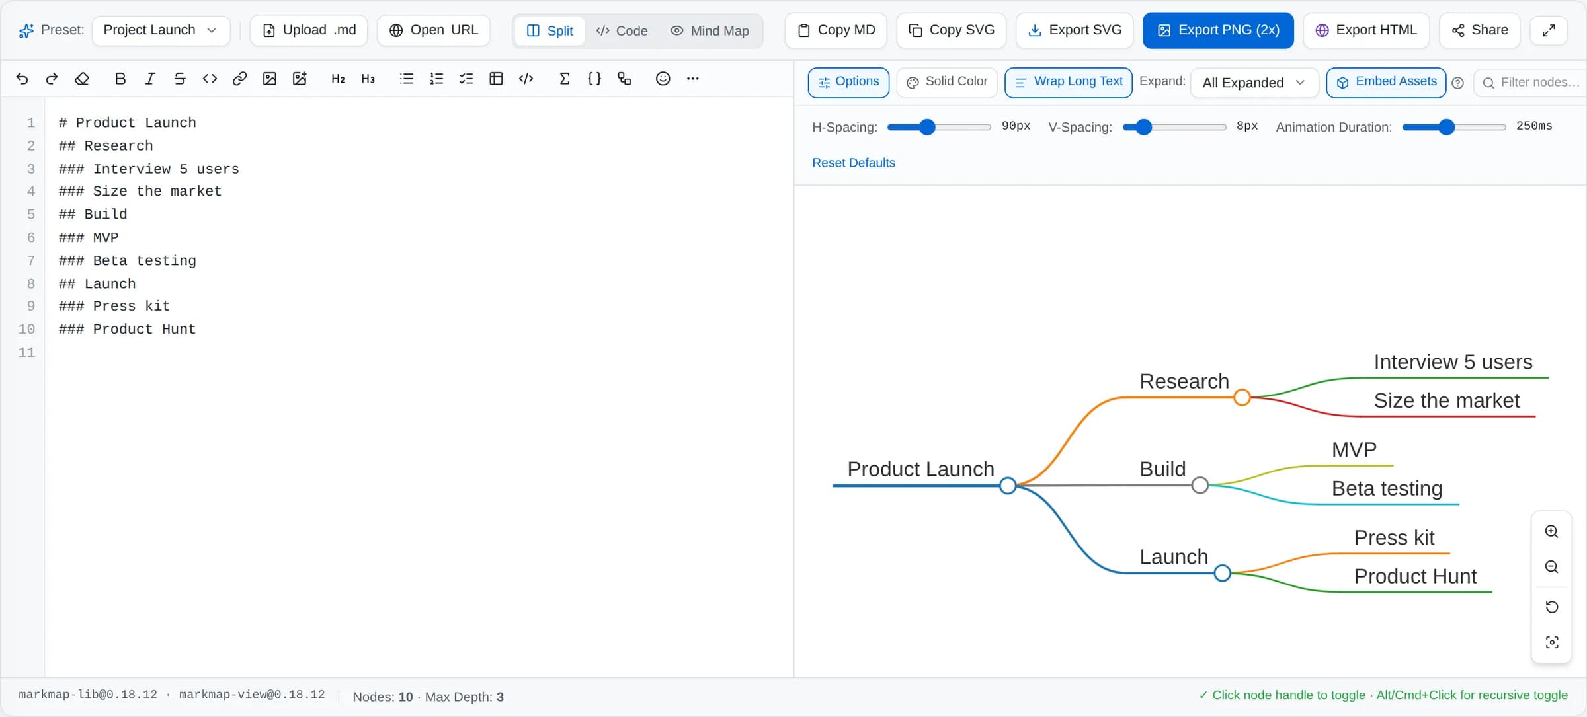Image resolution: width=1587 pixels, height=717 pixels.
Task: Insert a hyperlink with the link icon
Action: [x=239, y=79]
